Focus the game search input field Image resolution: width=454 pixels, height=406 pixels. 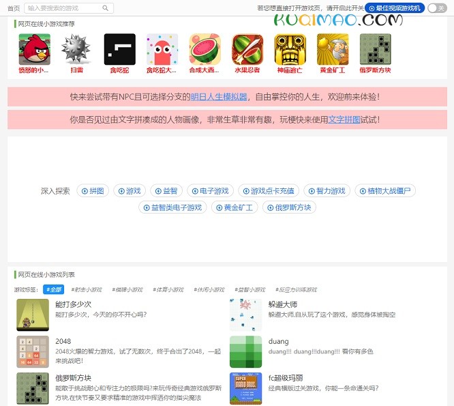coord(69,8)
